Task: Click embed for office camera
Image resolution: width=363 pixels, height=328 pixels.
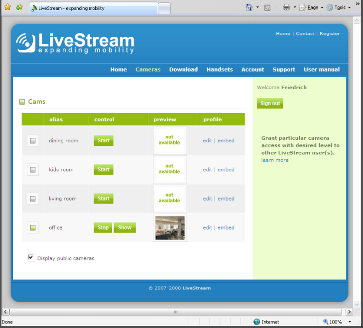Action: pos(226,227)
